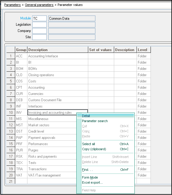This screenshot has height=195, width=172.
Task: Switch to Form Mode via menu
Action: pos(90,177)
